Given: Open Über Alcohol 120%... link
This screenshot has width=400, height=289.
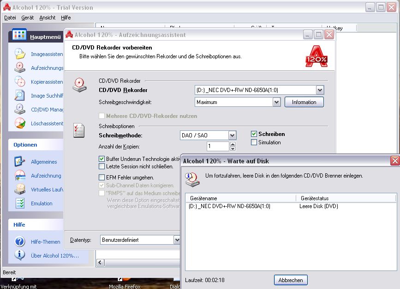Looking at the screenshot, I should [55, 256].
